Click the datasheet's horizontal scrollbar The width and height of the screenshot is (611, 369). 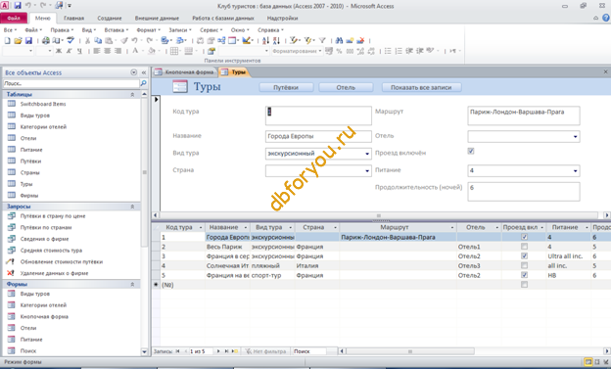(410, 351)
